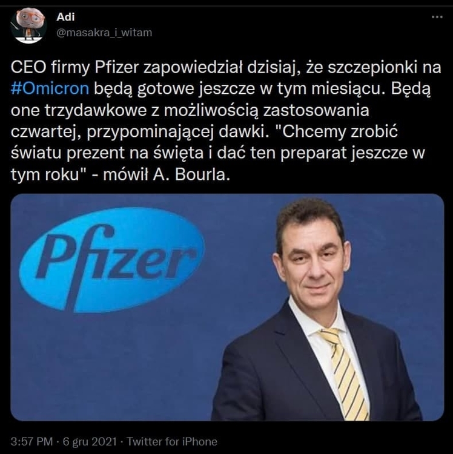Open the @masakra_i_witam handle link
This screenshot has width=453, height=454.
tap(104, 33)
